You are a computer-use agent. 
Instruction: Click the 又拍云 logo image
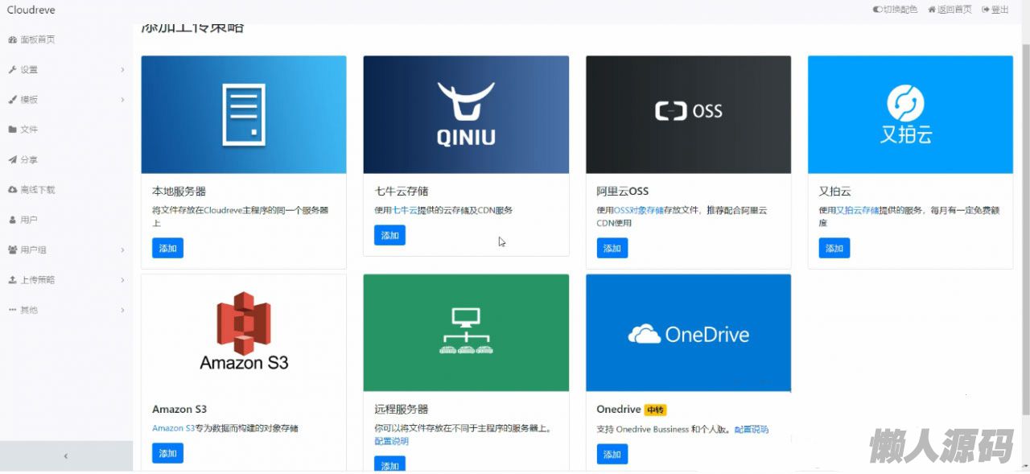[911, 114]
